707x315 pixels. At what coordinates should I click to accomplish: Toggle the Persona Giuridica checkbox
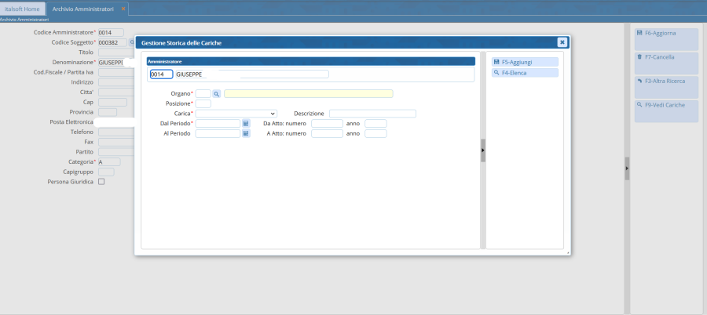(101, 182)
